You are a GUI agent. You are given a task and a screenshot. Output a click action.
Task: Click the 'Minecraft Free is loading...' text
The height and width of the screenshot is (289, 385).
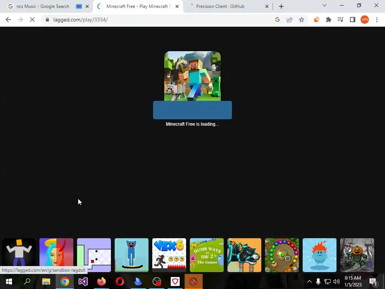[192, 124]
